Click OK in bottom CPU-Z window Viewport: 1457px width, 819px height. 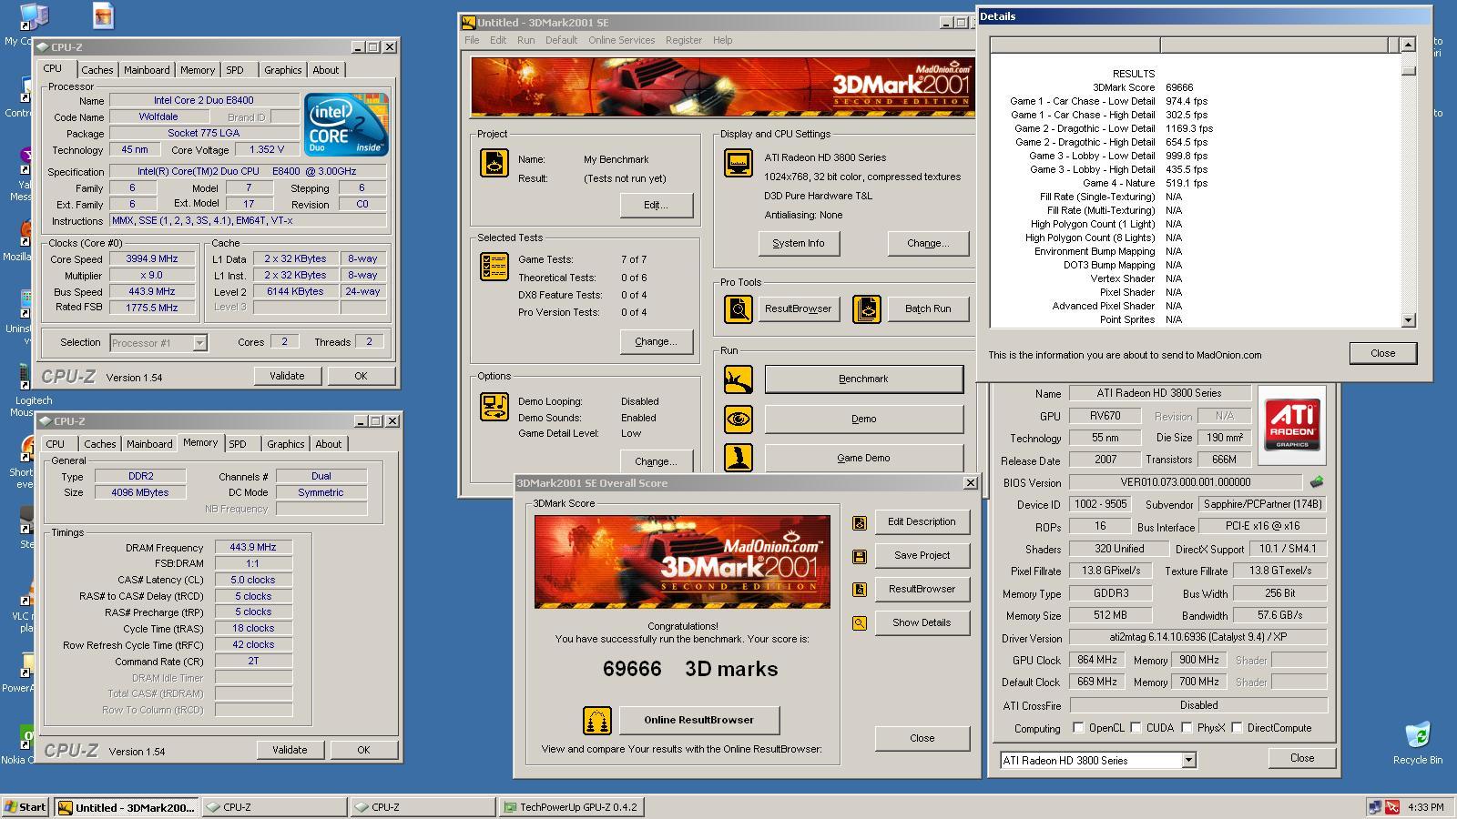(363, 750)
